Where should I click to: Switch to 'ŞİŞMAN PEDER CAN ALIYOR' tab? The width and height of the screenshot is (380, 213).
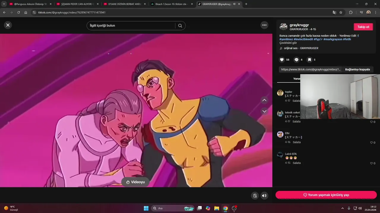point(77,4)
